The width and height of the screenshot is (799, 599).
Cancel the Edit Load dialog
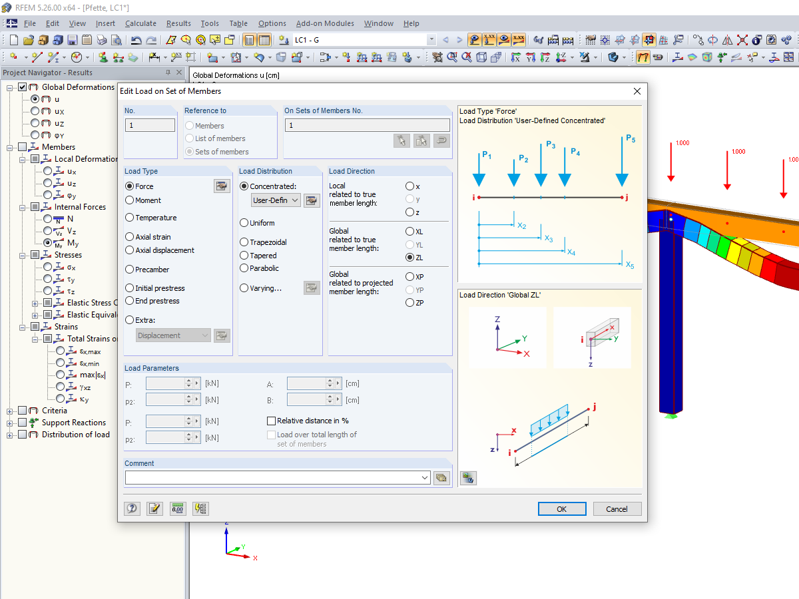(x=617, y=508)
